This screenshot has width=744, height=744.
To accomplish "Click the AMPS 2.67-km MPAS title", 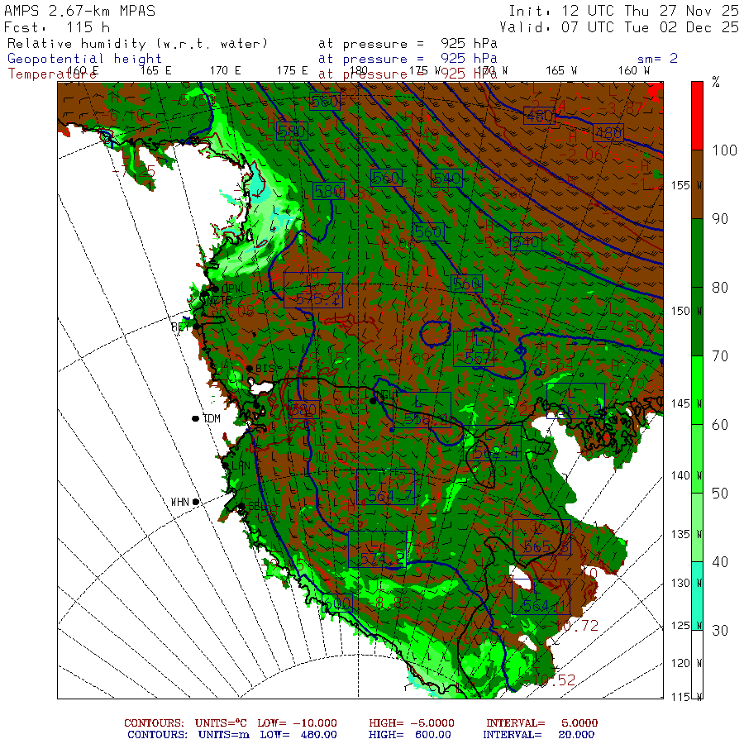I will 79,11.
